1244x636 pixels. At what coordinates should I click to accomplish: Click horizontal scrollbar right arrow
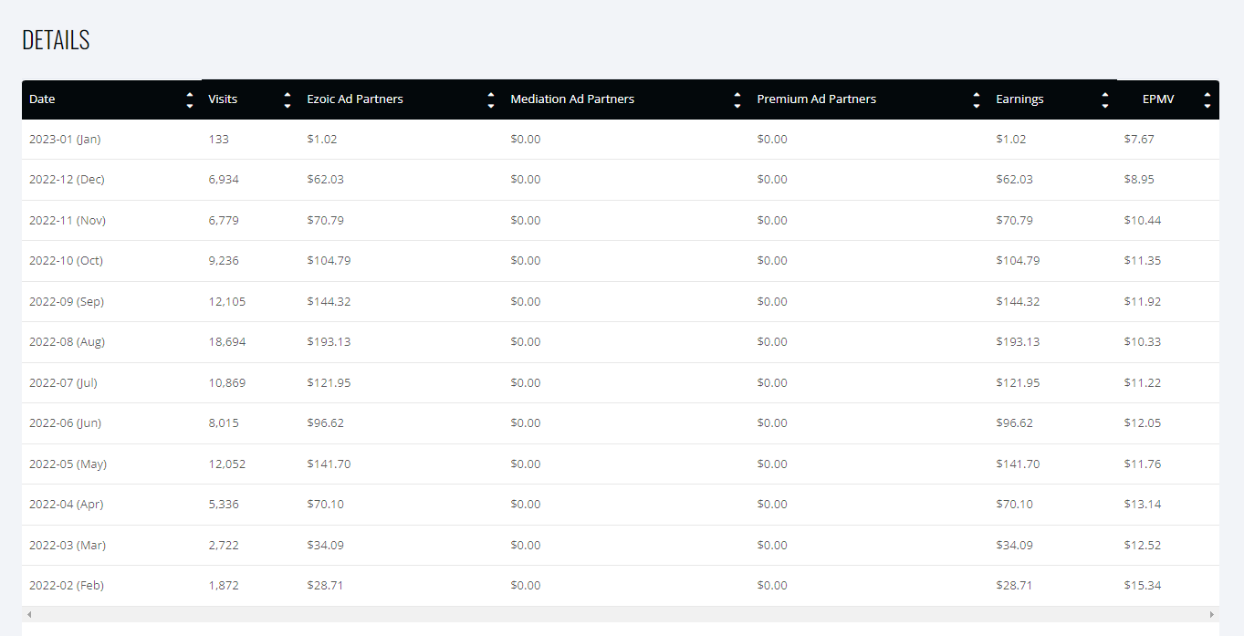pyautogui.click(x=1212, y=614)
